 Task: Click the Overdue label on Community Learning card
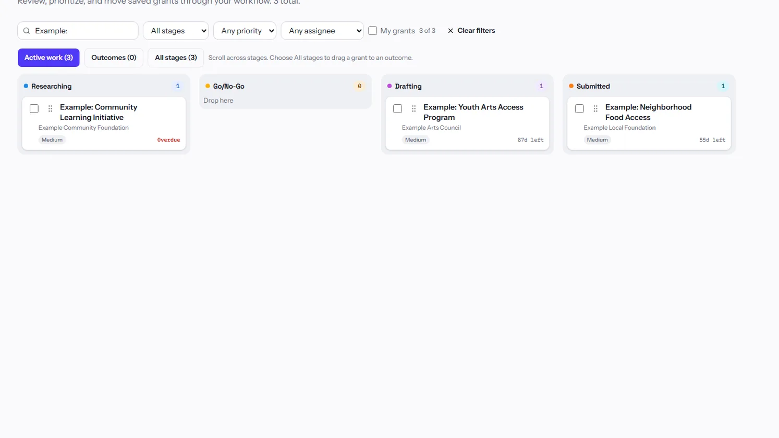(168, 140)
